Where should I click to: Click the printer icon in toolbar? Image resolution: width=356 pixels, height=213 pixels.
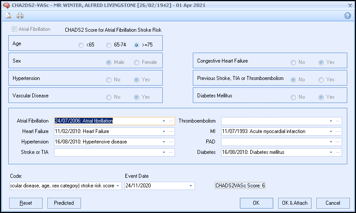[x=20, y=16]
